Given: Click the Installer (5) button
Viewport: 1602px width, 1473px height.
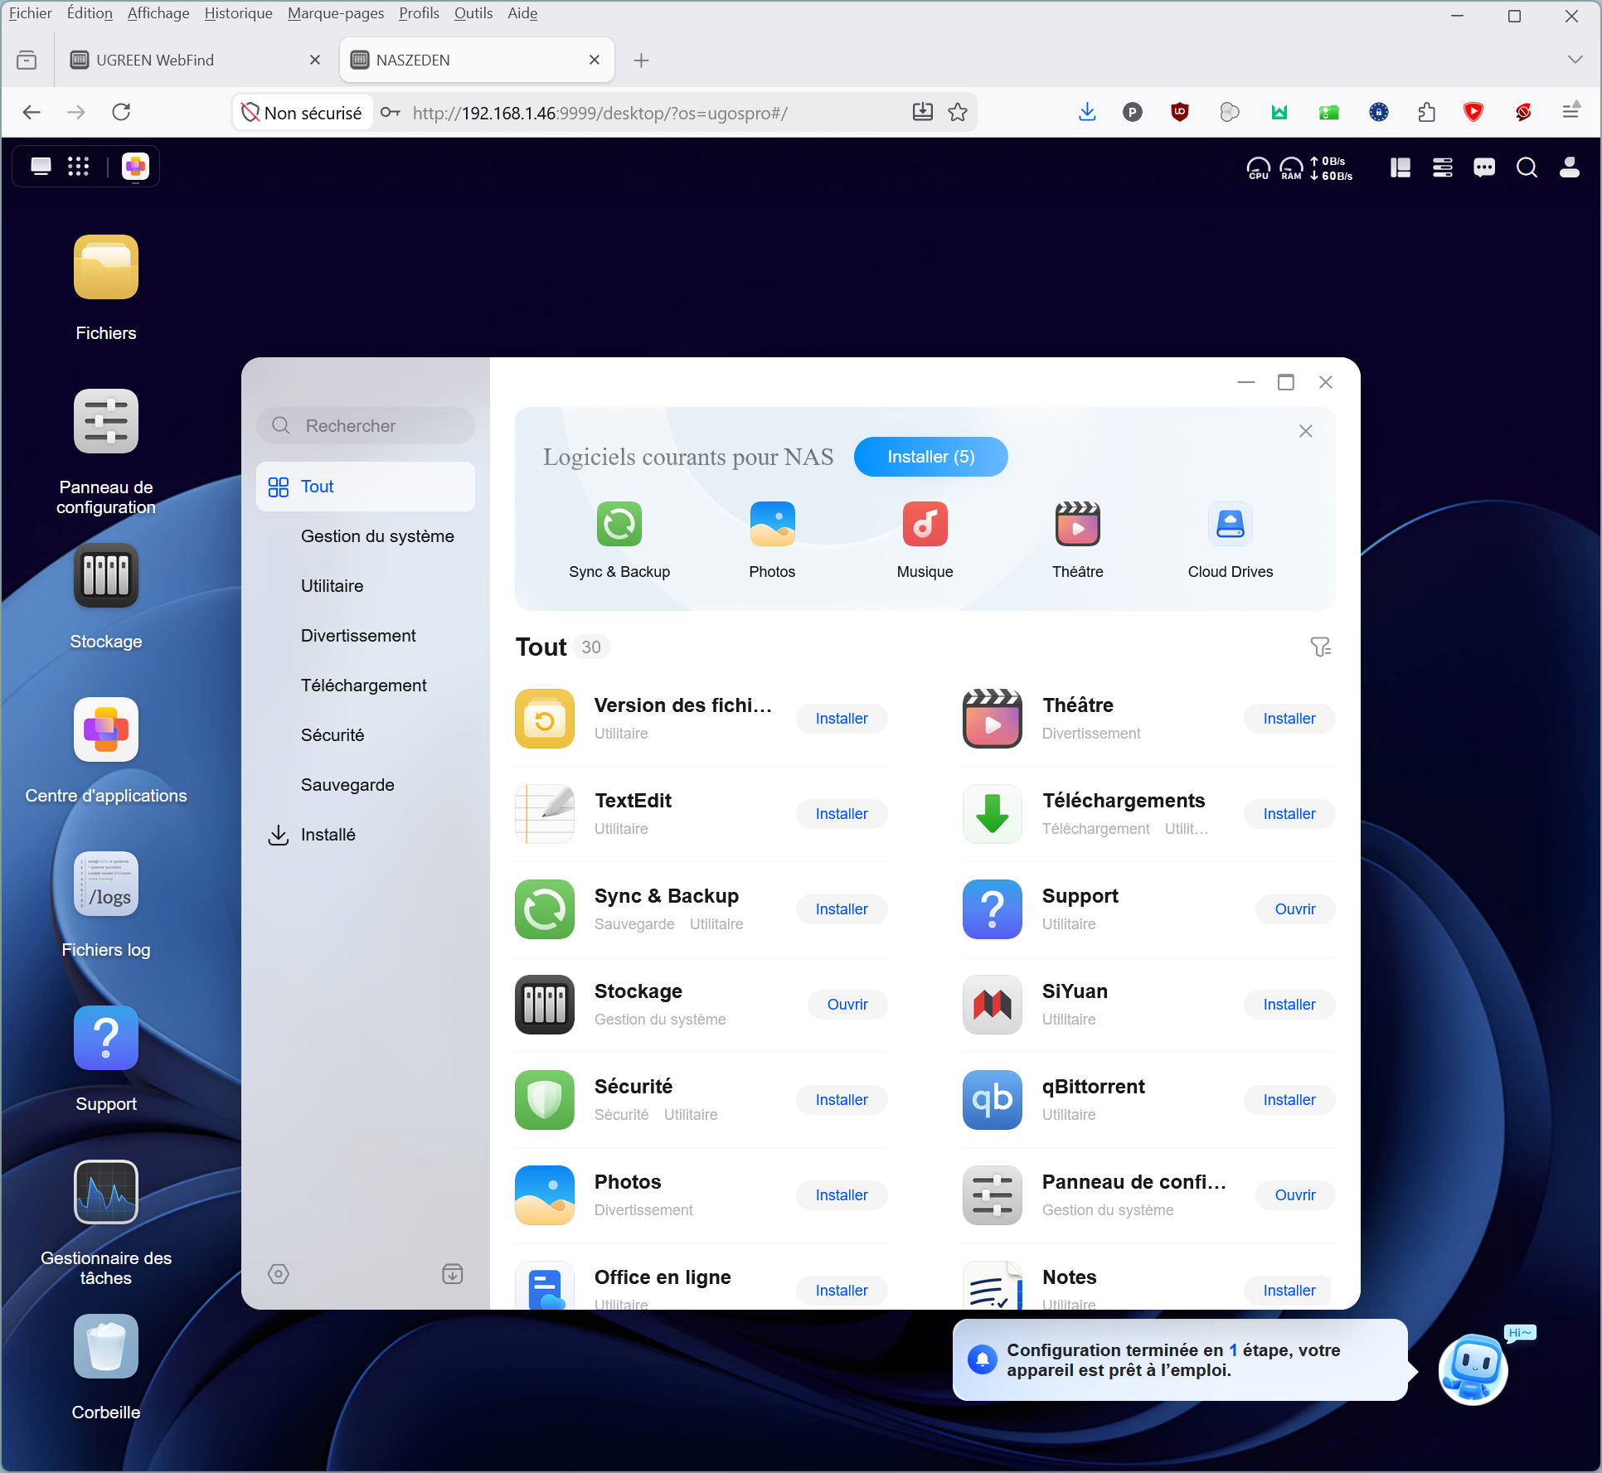Looking at the screenshot, I should [931, 457].
